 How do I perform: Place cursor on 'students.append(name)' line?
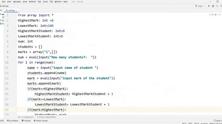point(47,73)
